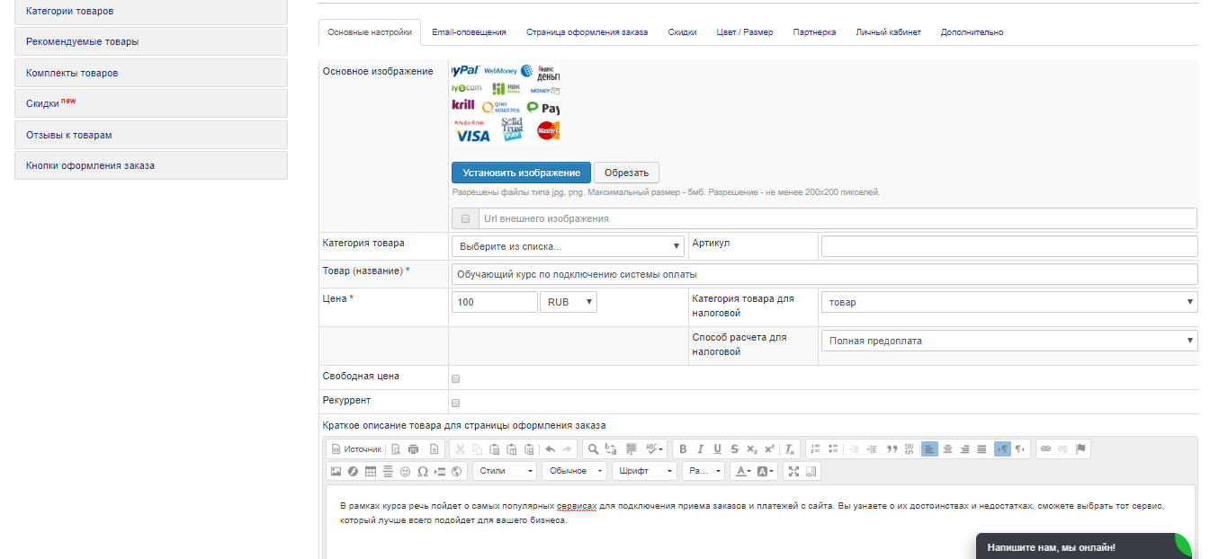The width and height of the screenshot is (1210, 559).
Task: Check the Url внешнего изображения checkbox
Action: 465,218
